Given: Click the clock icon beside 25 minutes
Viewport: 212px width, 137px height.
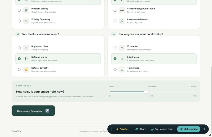Looking at the screenshot, I should pyautogui.click(x=122, y=59).
